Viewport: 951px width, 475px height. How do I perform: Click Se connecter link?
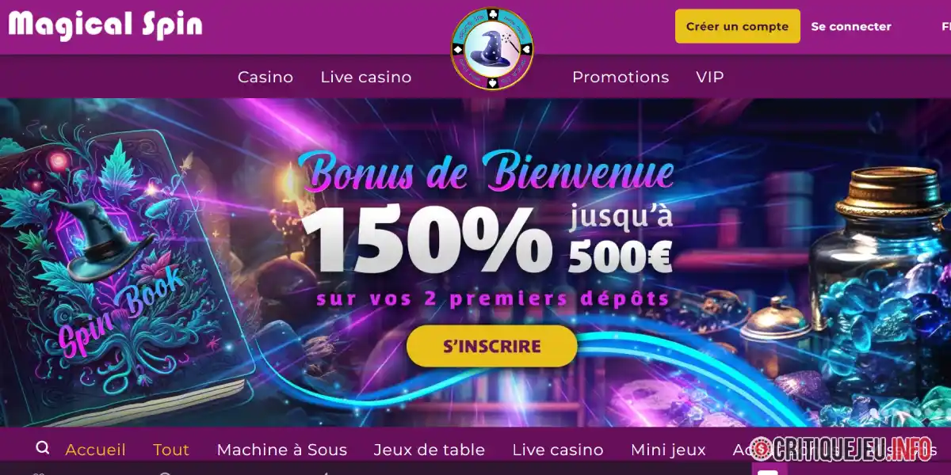pos(851,26)
